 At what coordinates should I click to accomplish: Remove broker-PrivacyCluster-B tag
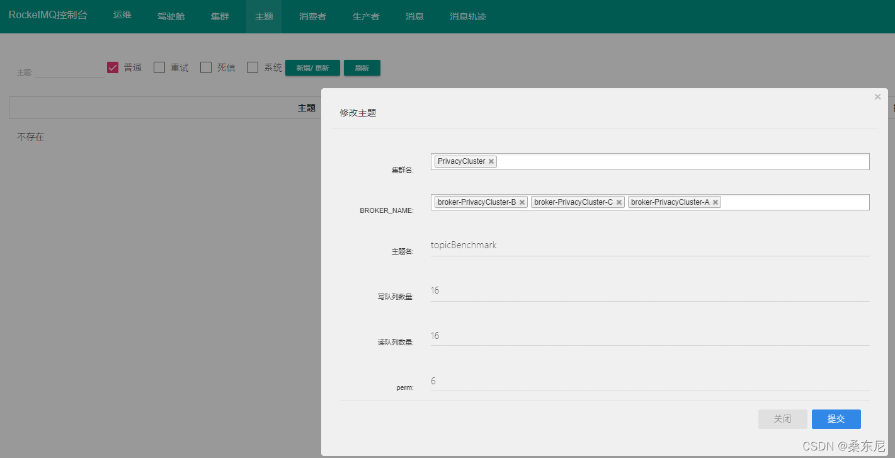[x=522, y=202]
